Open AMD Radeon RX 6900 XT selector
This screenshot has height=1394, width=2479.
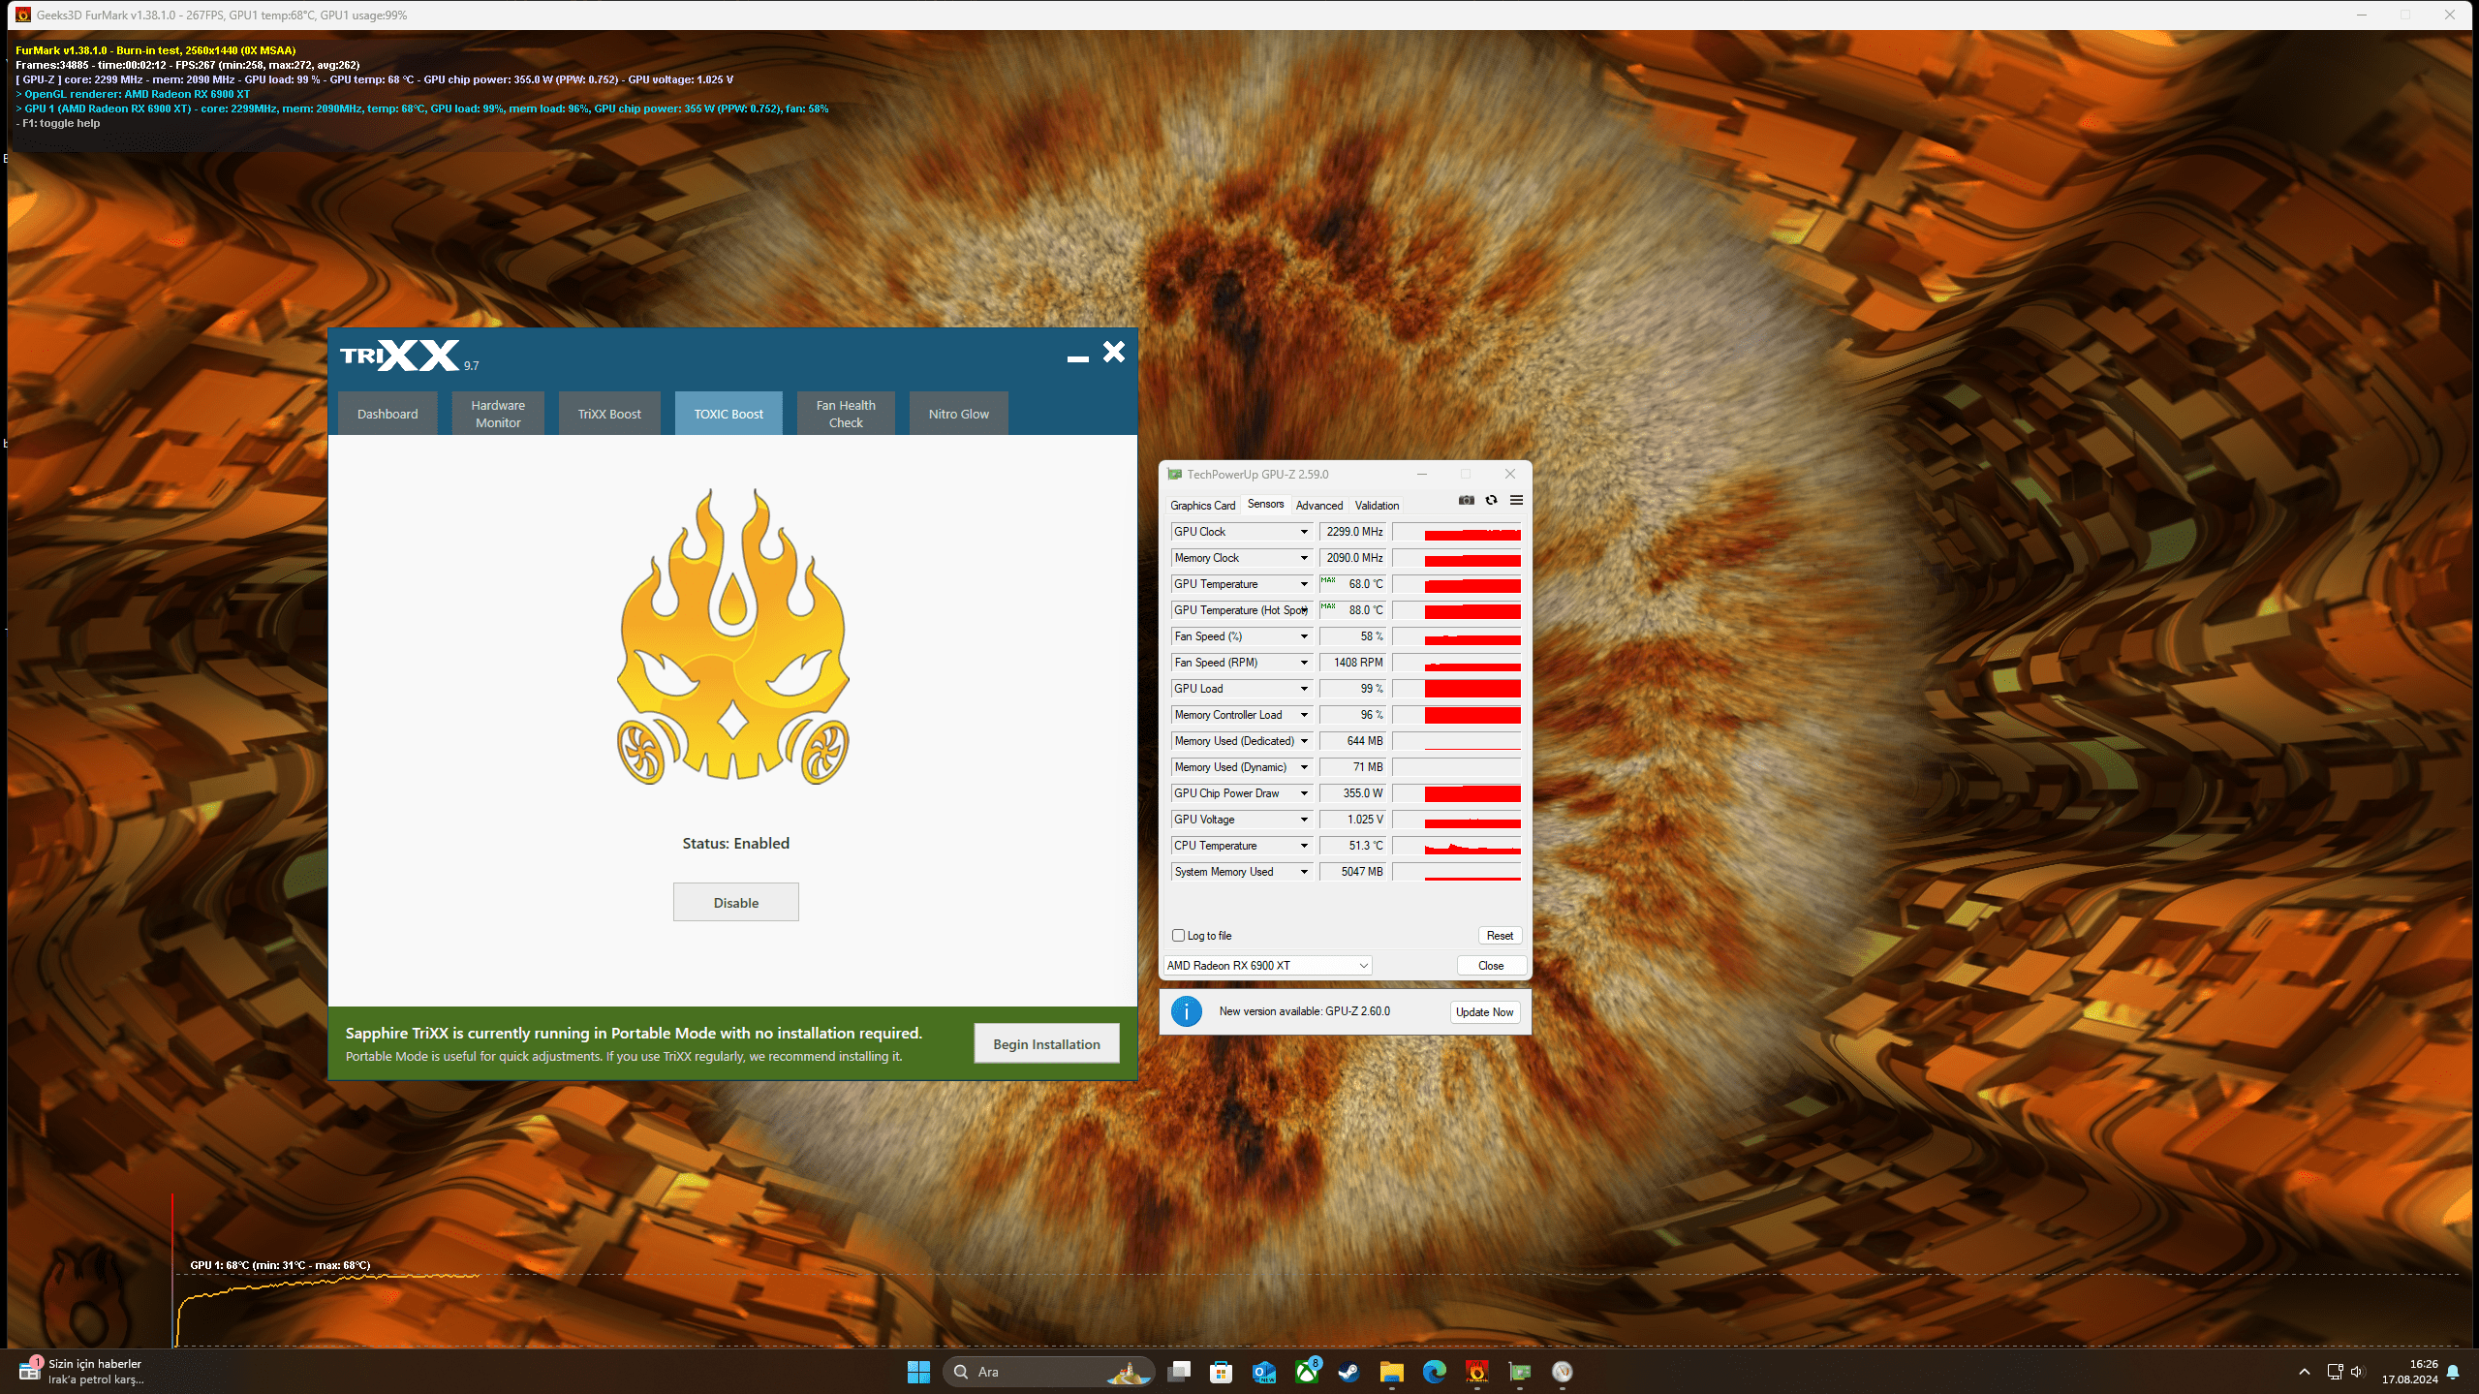pos(1266,966)
